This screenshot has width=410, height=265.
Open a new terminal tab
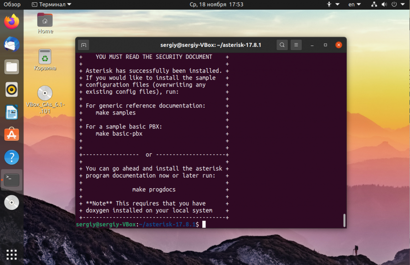pyautogui.click(x=84, y=45)
